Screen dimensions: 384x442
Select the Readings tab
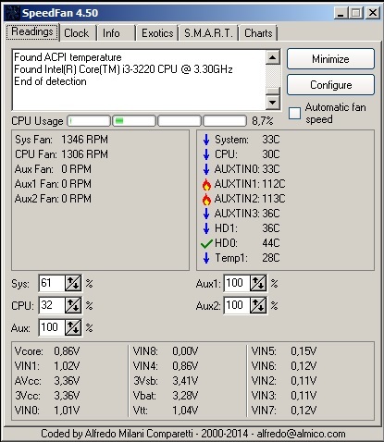(x=32, y=31)
